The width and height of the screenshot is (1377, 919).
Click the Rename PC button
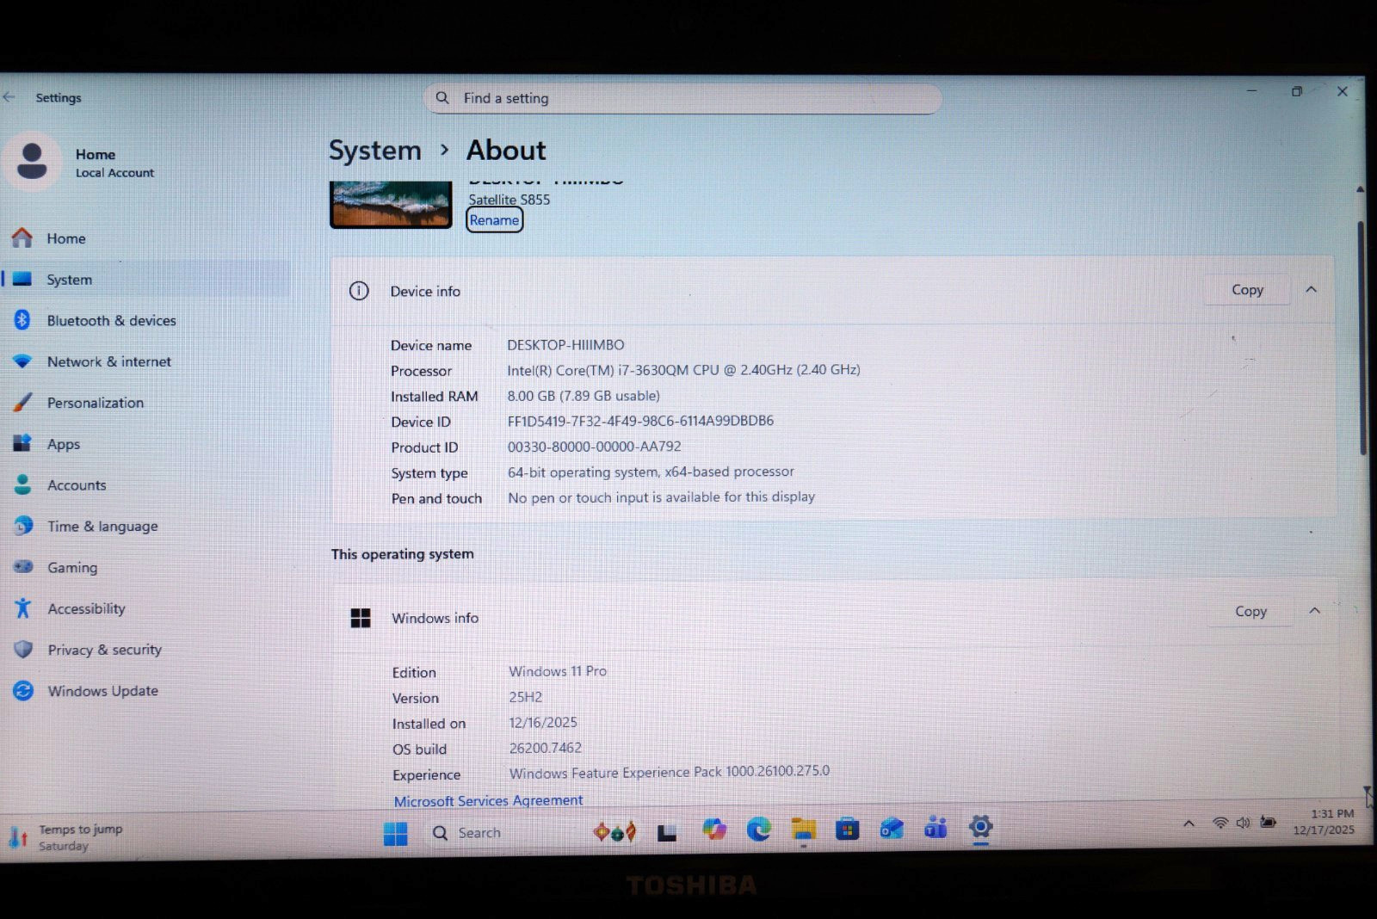[494, 220]
